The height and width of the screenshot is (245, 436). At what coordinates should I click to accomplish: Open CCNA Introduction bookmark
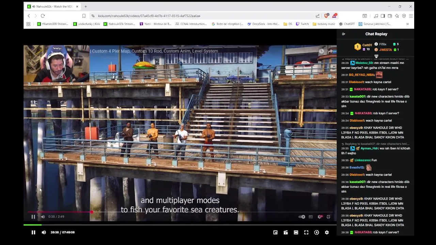[x=191, y=24]
